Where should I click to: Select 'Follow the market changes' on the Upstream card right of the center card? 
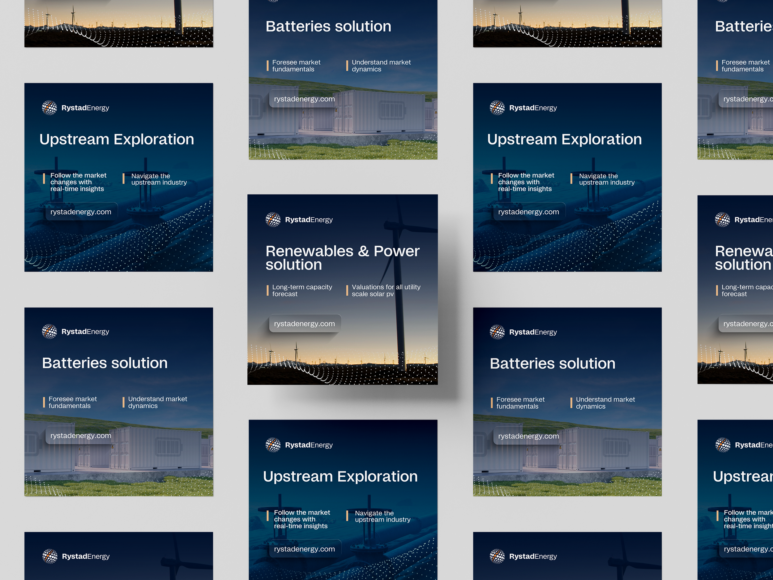coord(526,182)
